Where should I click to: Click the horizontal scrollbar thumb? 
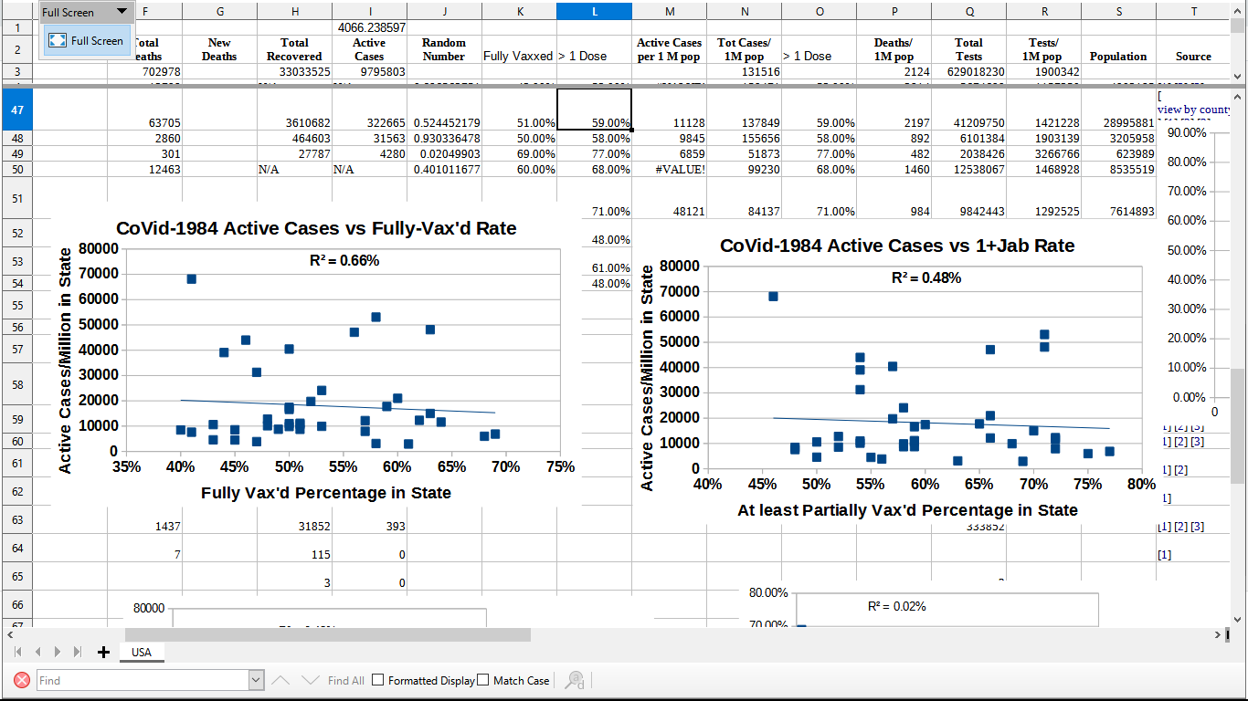pyautogui.click(x=327, y=634)
